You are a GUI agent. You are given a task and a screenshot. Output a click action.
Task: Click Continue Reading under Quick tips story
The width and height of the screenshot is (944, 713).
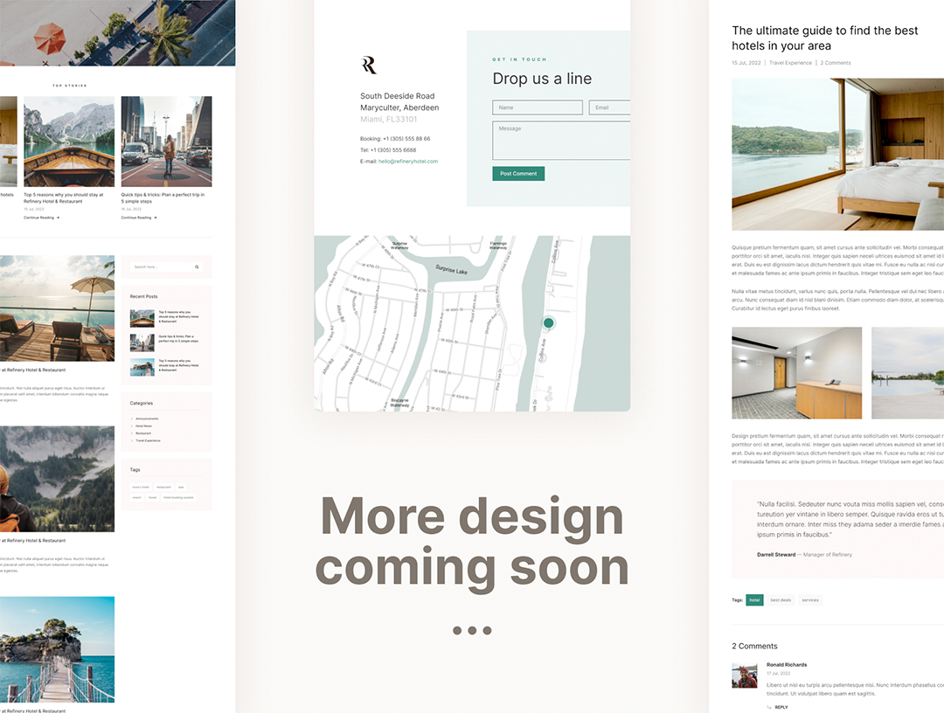[138, 218]
